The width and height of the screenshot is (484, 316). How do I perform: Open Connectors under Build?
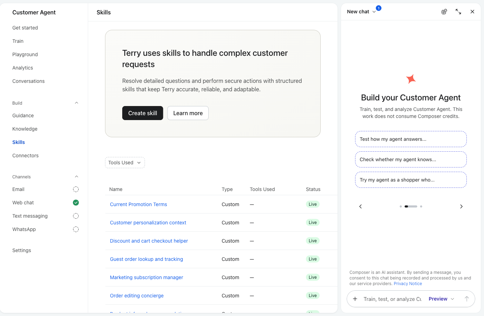25,156
